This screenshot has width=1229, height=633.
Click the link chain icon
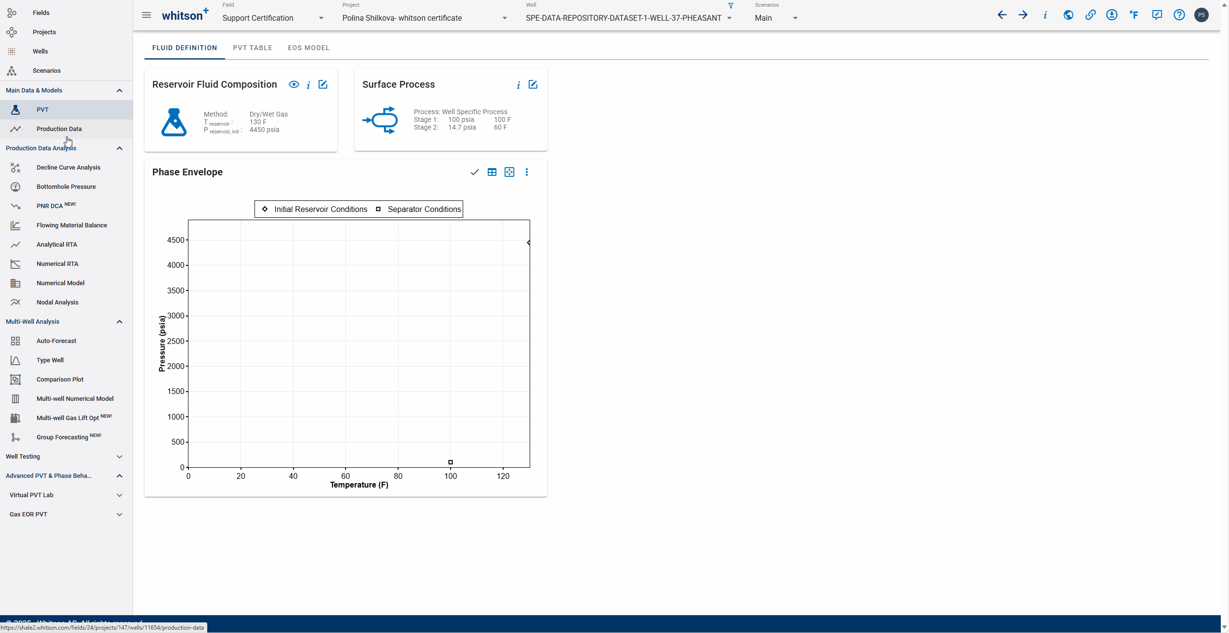click(x=1090, y=15)
